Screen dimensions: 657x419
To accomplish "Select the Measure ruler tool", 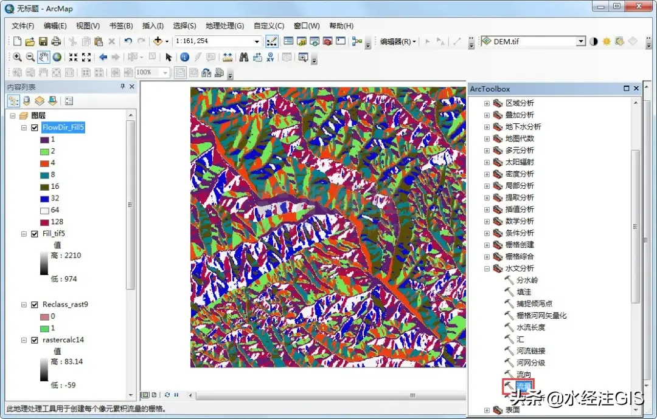I will (x=228, y=57).
